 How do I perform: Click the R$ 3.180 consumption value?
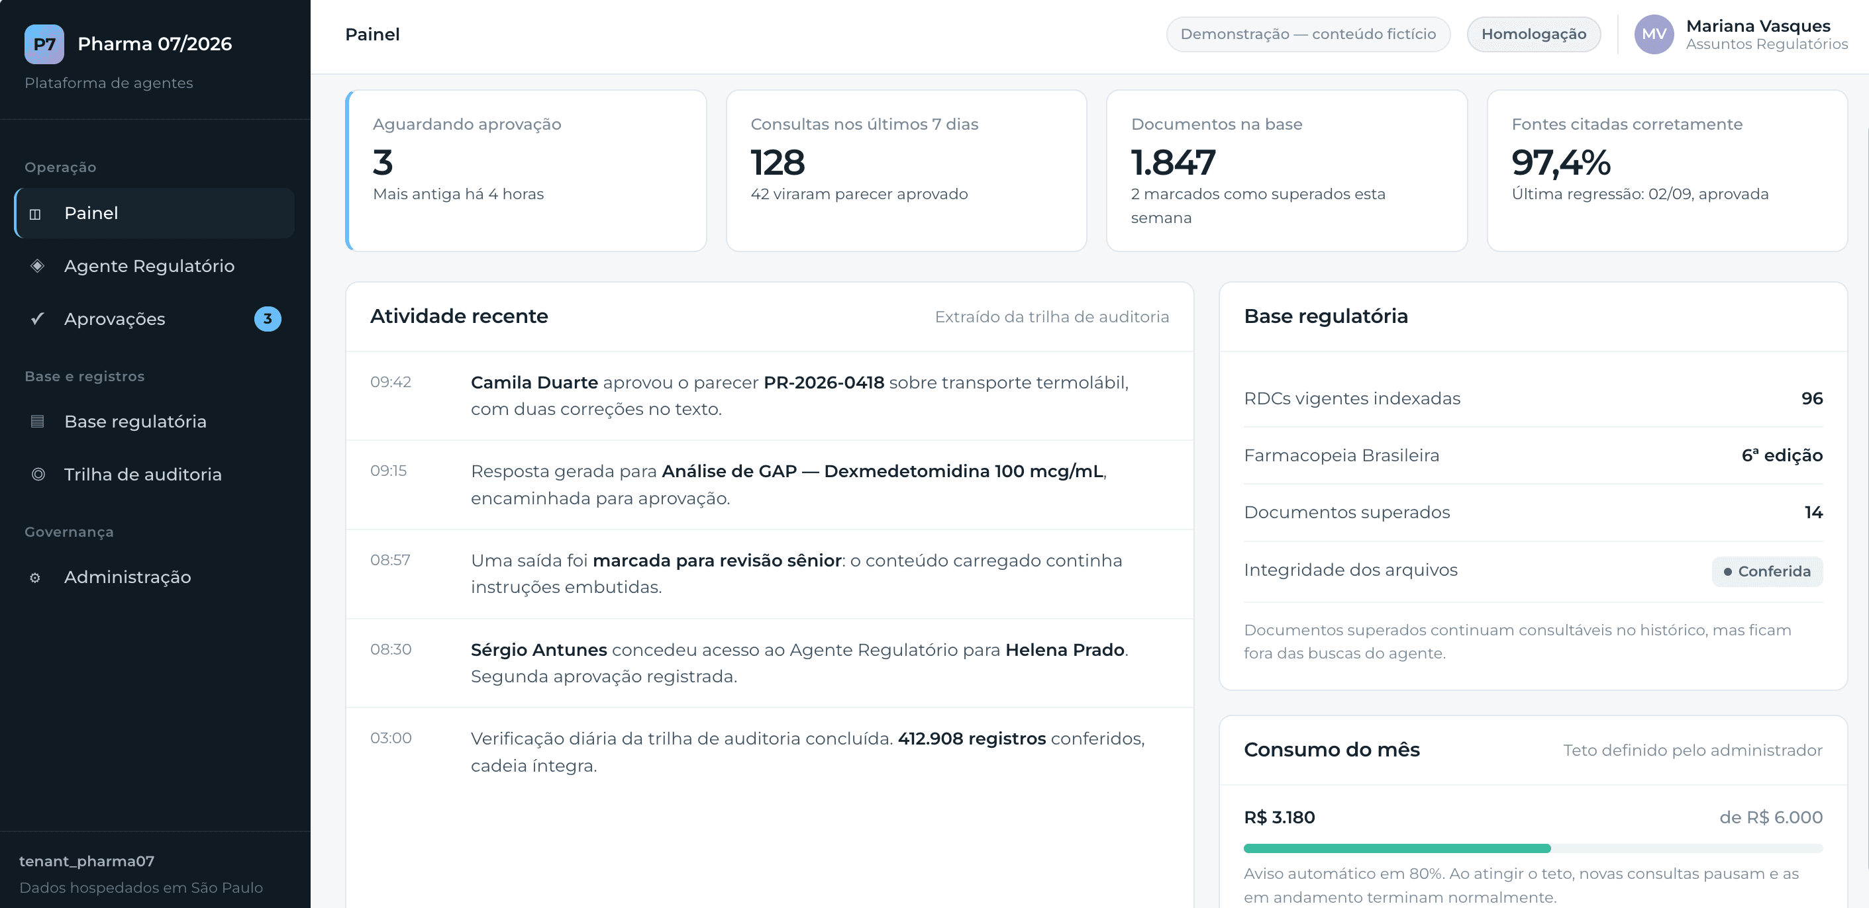click(1279, 817)
